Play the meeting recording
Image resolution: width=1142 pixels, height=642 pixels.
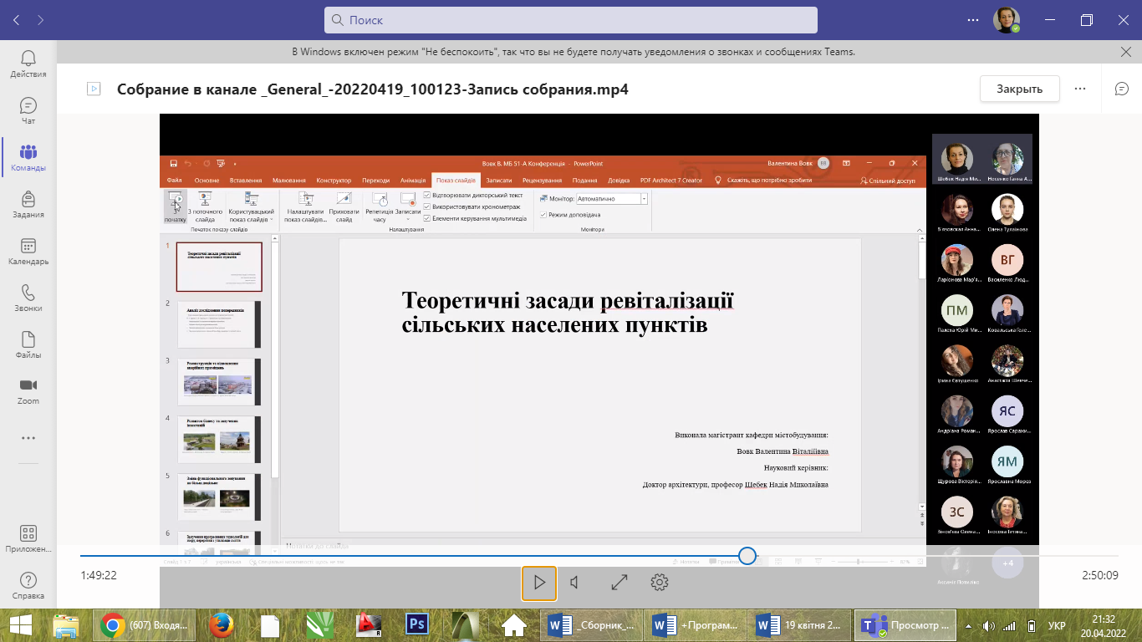[x=539, y=583]
